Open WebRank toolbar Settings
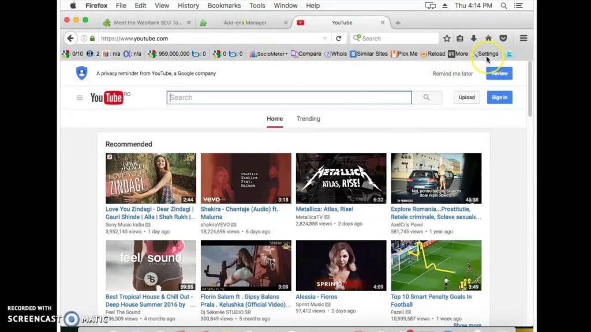Screen dimensions: 591x332 (485, 54)
